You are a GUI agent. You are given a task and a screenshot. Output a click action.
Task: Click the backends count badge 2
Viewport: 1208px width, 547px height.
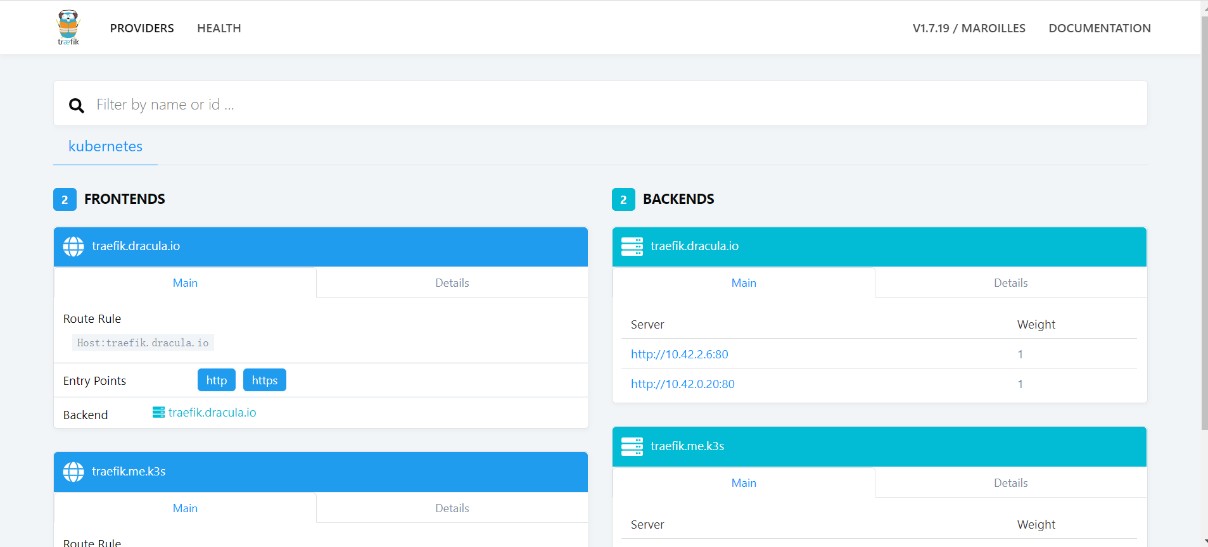(623, 199)
